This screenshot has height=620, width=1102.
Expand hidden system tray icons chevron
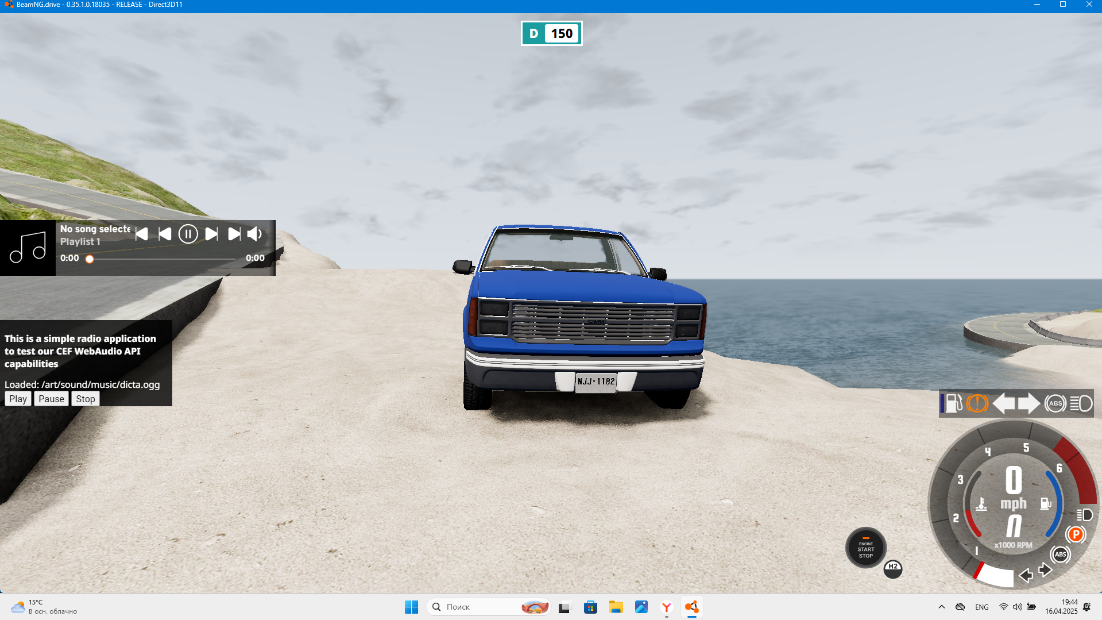click(941, 607)
